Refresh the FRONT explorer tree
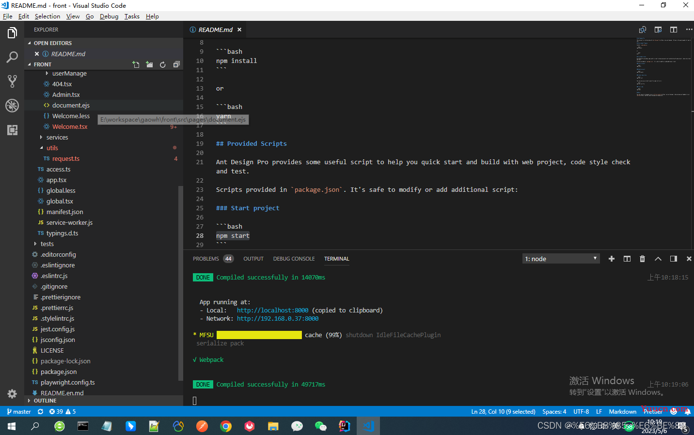The image size is (694, 435). 163,64
